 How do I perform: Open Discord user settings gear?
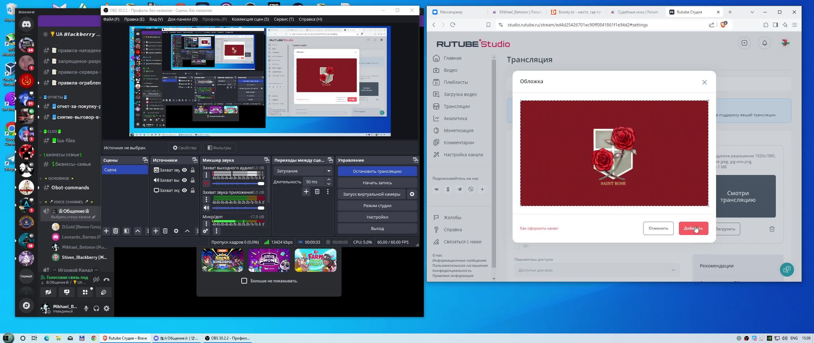coord(107,308)
